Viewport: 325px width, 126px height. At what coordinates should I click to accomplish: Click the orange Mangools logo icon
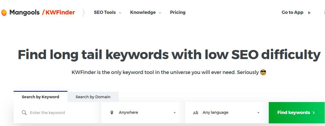pyautogui.click(x=4, y=13)
